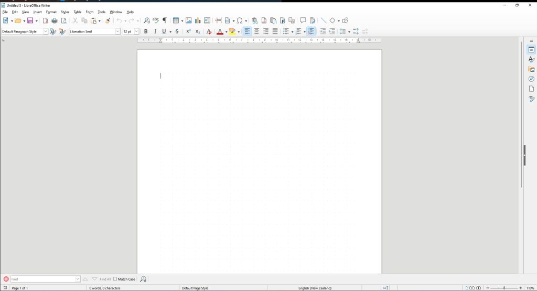Enable the Match Case checkbox
The image size is (537, 291).
coord(115,279)
